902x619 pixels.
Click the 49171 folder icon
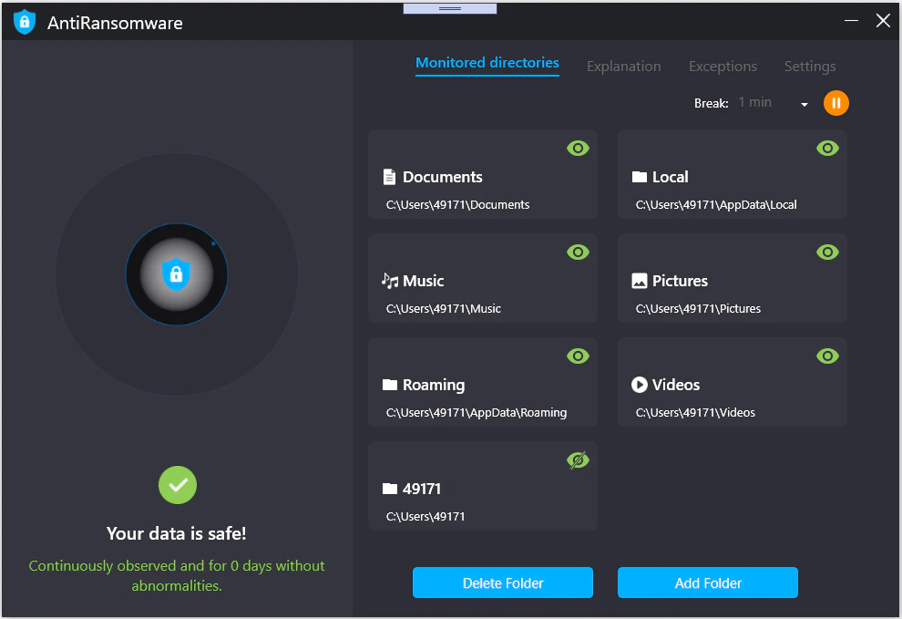pyautogui.click(x=389, y=489)
